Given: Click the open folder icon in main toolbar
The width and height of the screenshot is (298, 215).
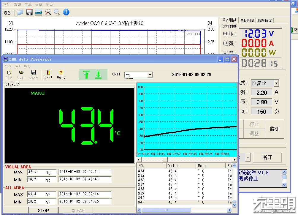Looking at the screenshot, I should click(x=20, y=12).
